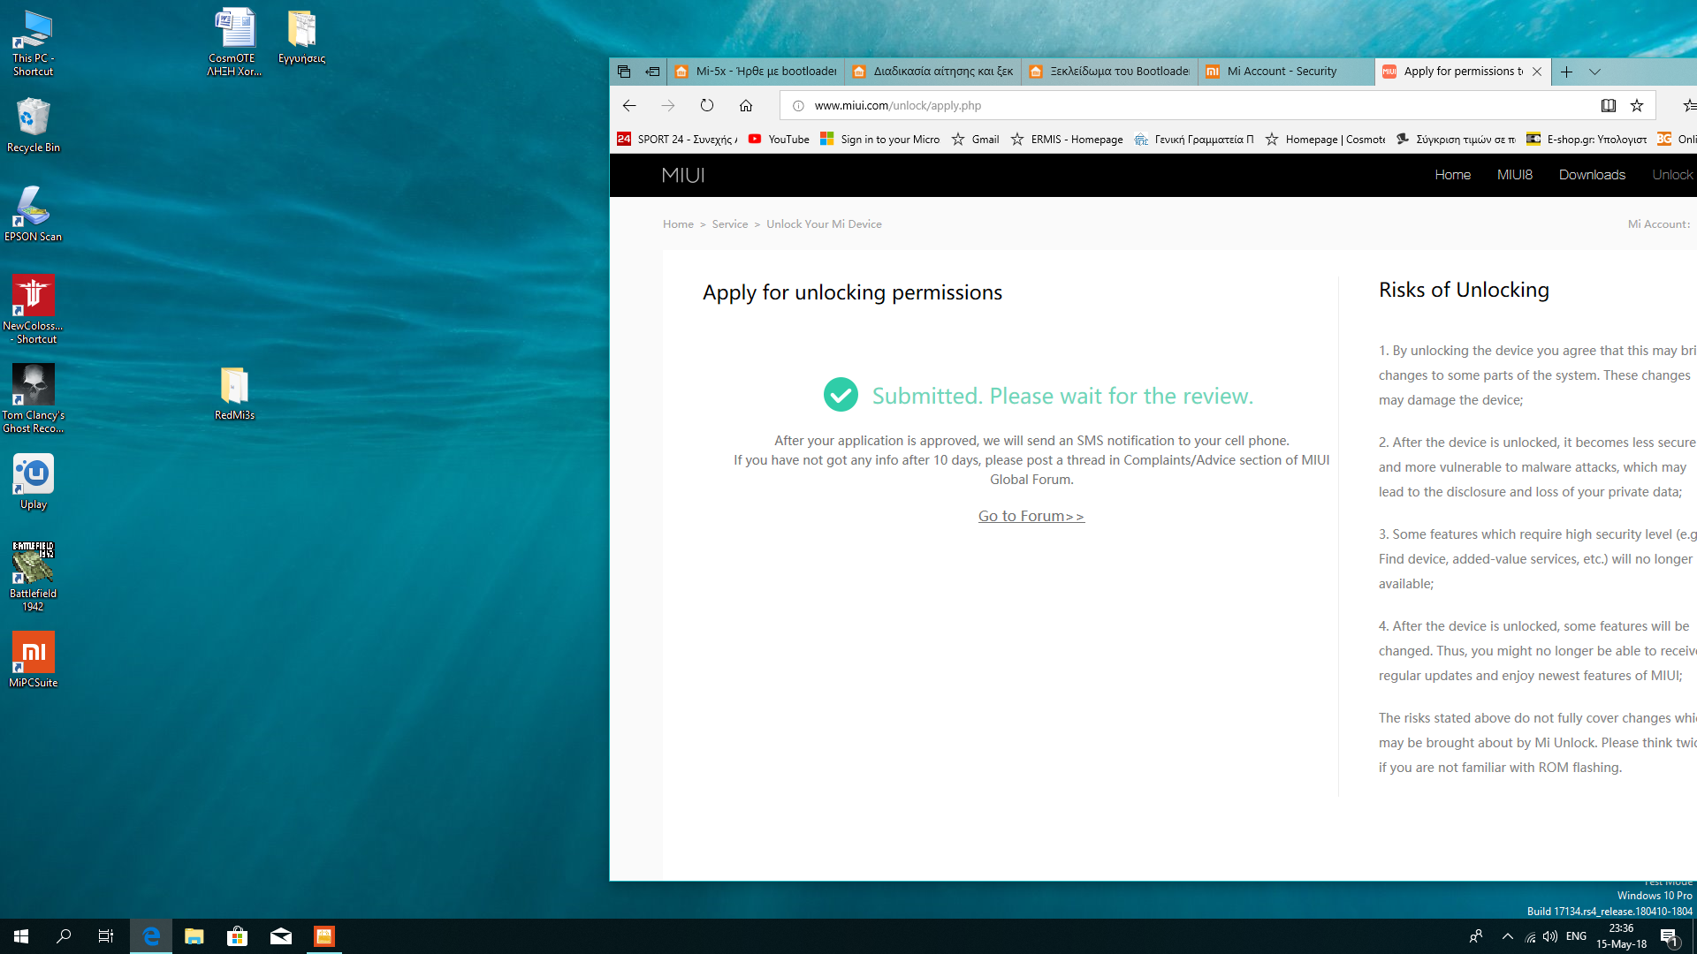
Task: Click the Service breadcrumb link
Action: point(729,224)
